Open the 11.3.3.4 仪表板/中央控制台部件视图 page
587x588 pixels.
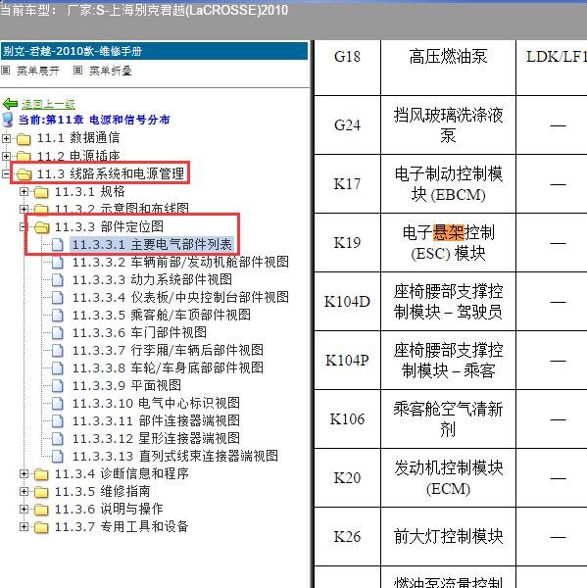tap(180, 297)
